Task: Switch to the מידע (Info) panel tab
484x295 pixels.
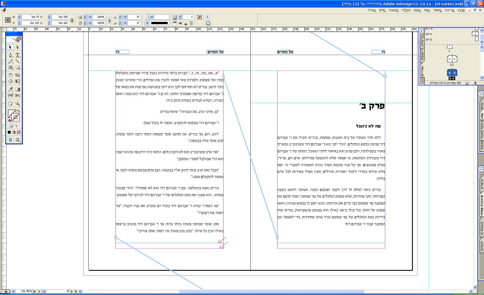Action: click(422, 43)
